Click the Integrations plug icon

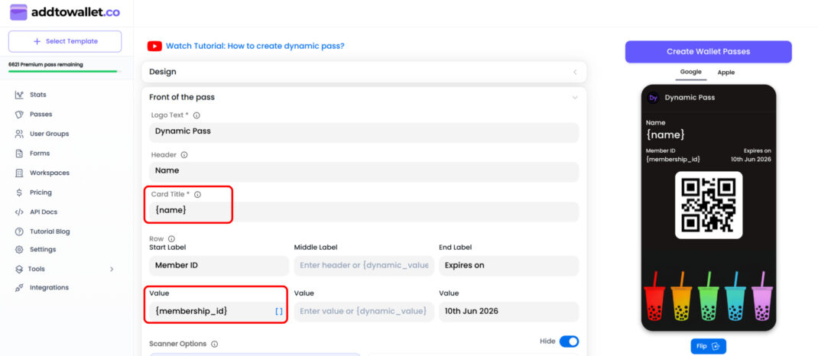click(x=19, y=288)
